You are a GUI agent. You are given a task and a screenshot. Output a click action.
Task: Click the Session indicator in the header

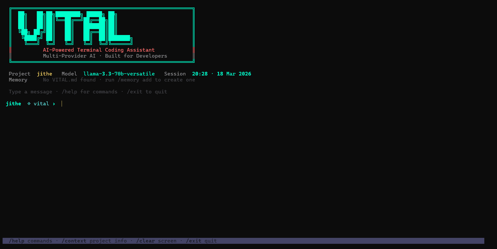(x=175, y=74)
